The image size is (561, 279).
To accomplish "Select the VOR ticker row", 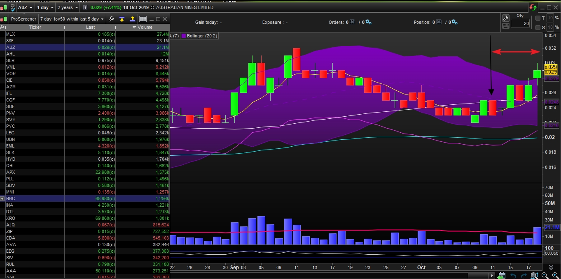I will point(85,74).
